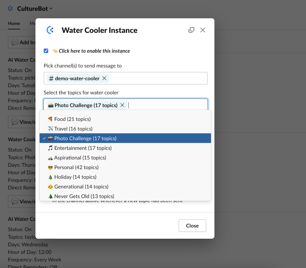Close the Water Cooler Instance modal with X

[203, 30]
